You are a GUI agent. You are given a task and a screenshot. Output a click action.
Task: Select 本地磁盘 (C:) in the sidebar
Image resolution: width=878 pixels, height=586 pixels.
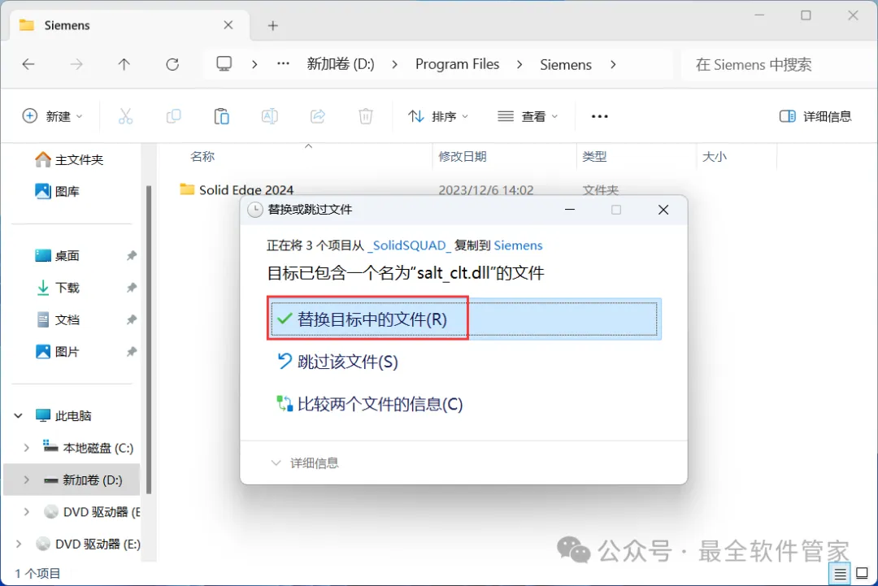point(88,448)
